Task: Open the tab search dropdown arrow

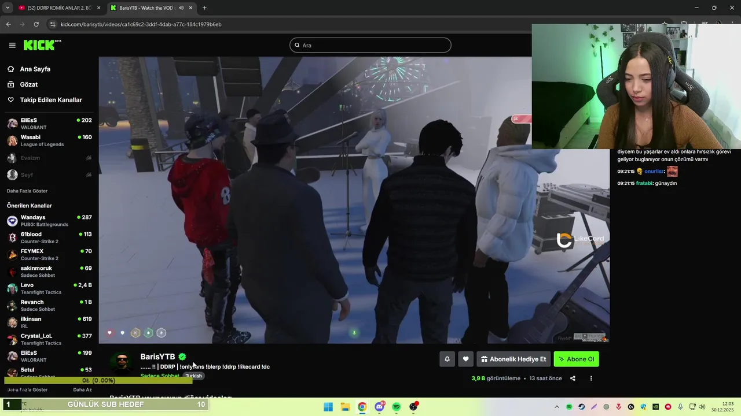Action: pos(7,8)
